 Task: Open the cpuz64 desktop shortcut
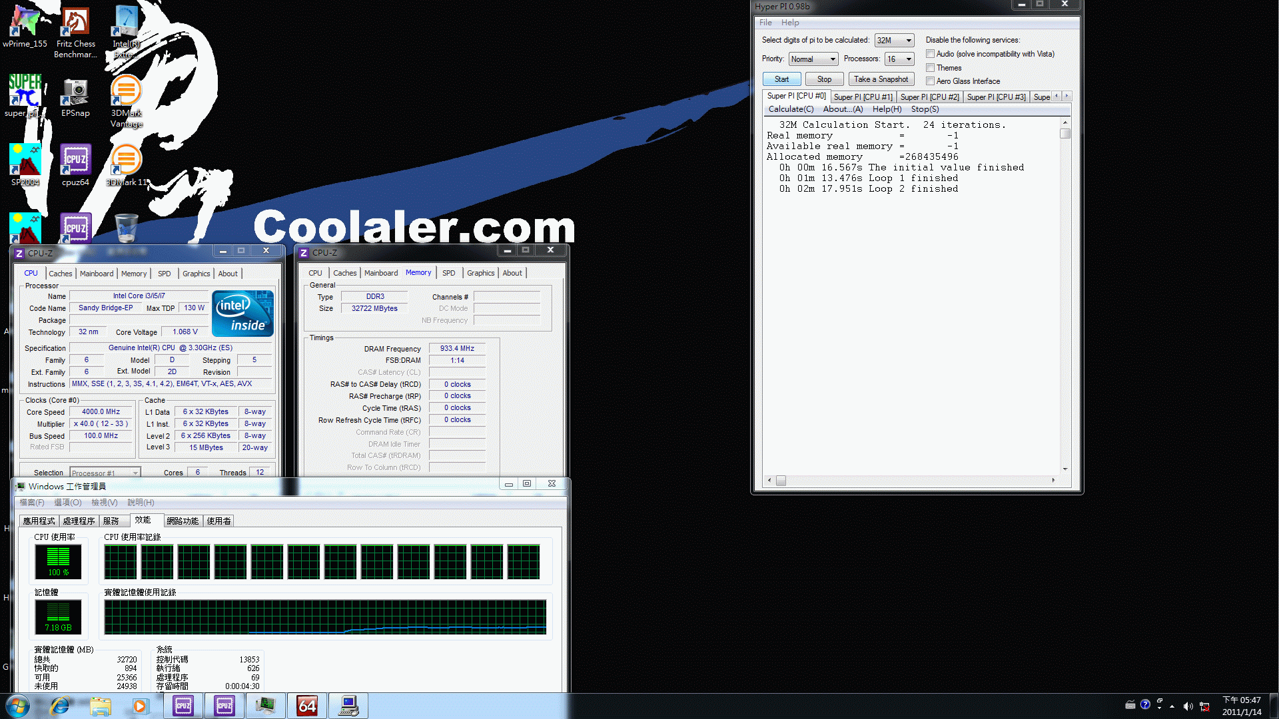75,164
